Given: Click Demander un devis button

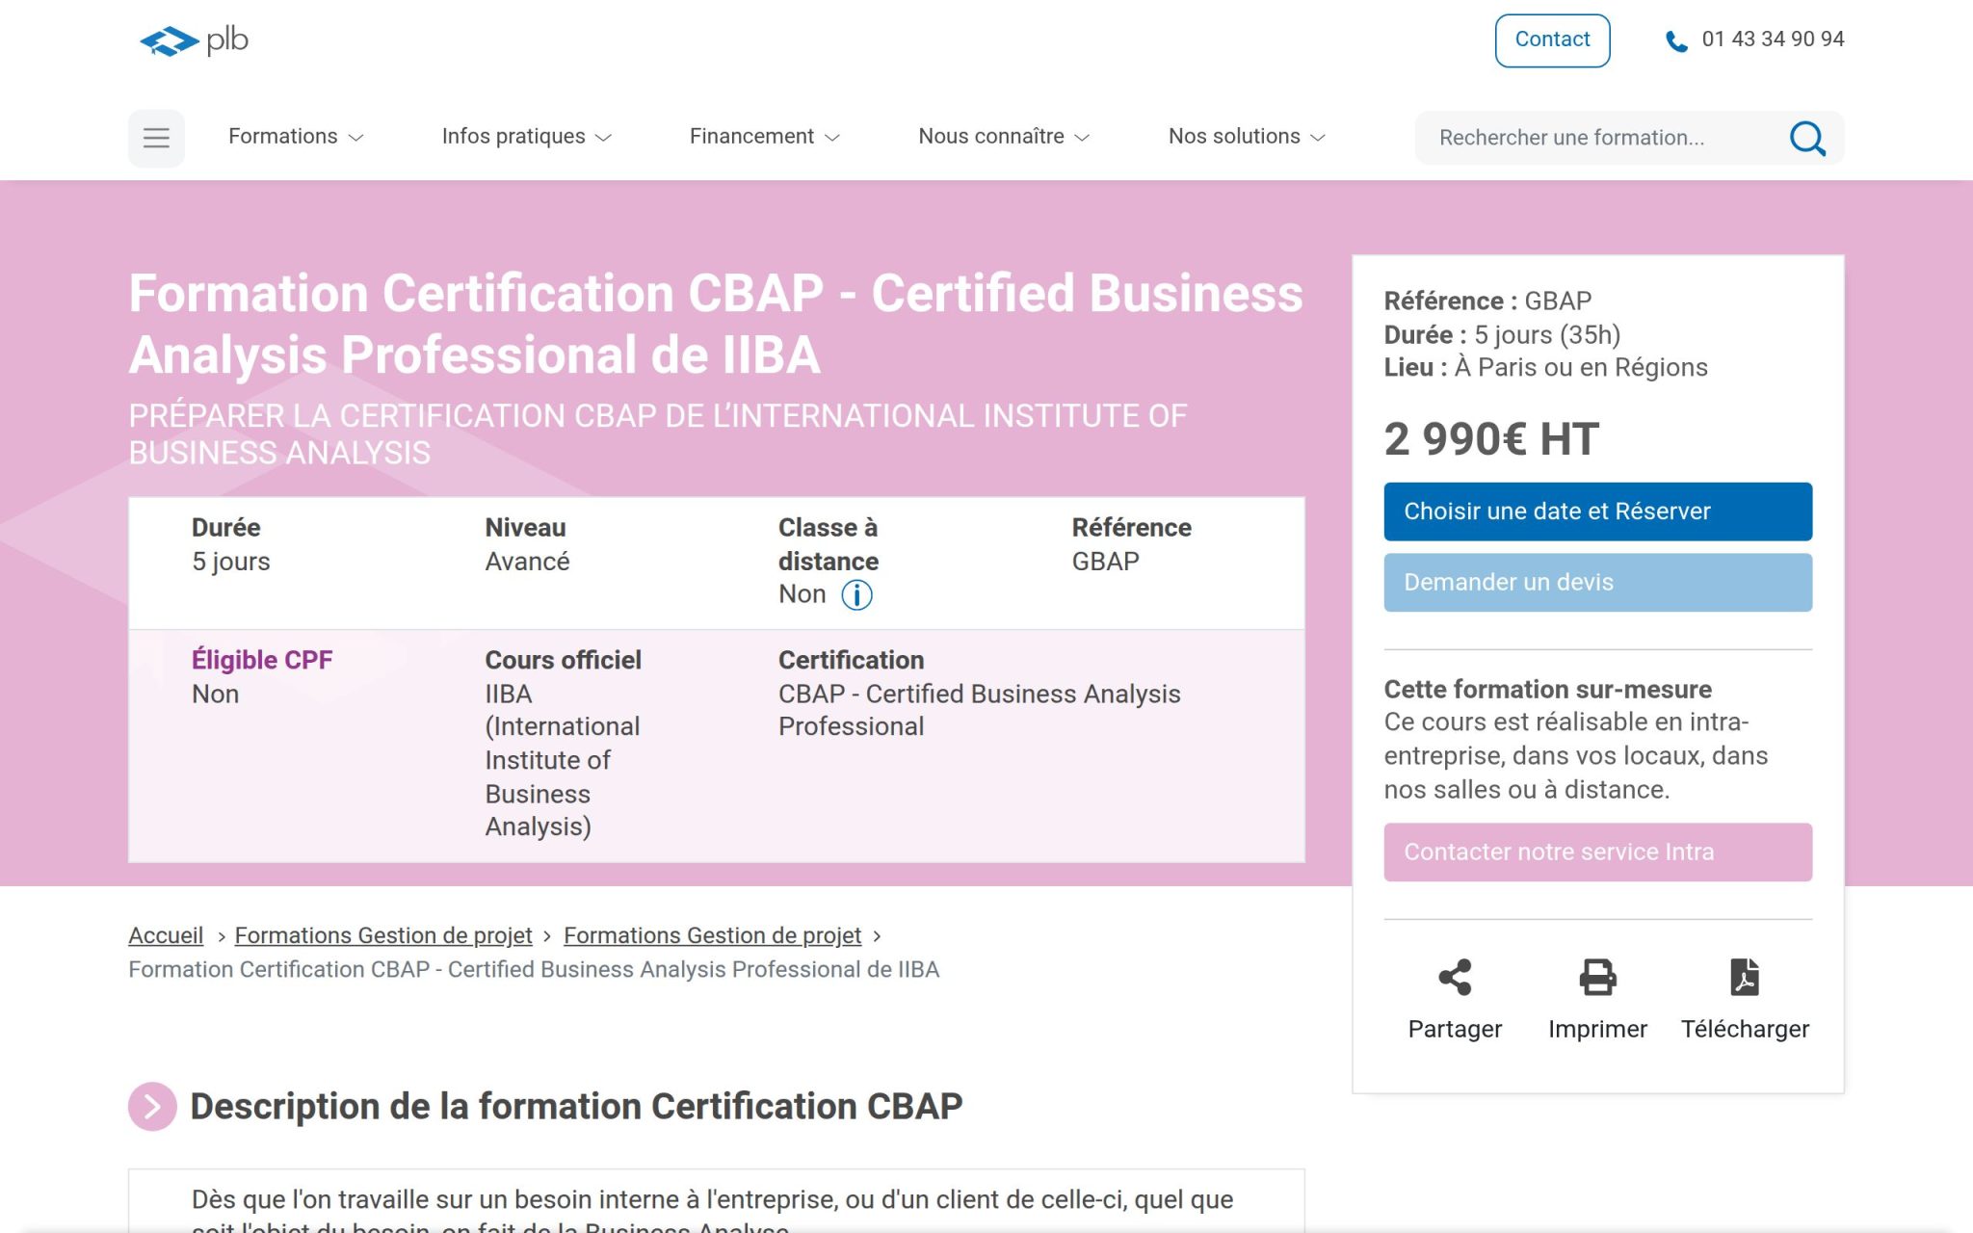Looking at the screenshot, I should (1597, 583).
